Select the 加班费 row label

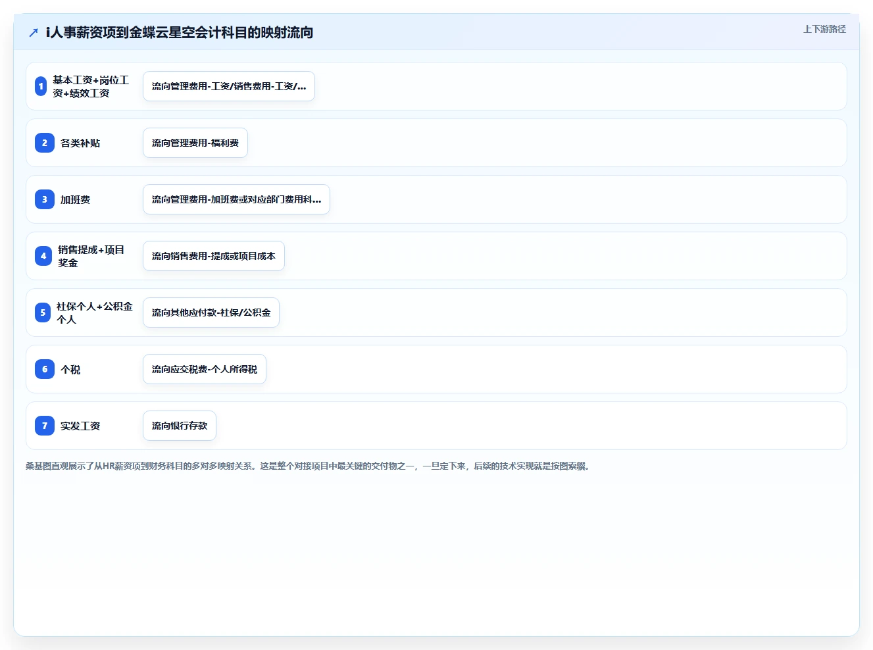point(75,199)
